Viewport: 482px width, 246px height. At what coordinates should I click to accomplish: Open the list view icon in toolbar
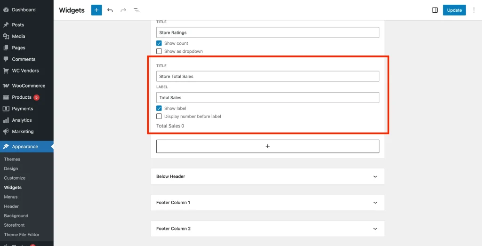137,10
